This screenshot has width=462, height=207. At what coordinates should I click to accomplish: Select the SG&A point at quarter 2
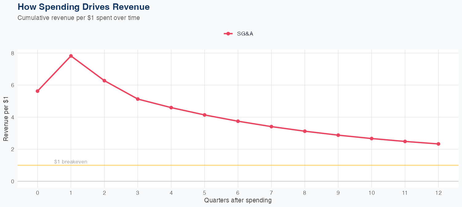(x=104, y=81)
